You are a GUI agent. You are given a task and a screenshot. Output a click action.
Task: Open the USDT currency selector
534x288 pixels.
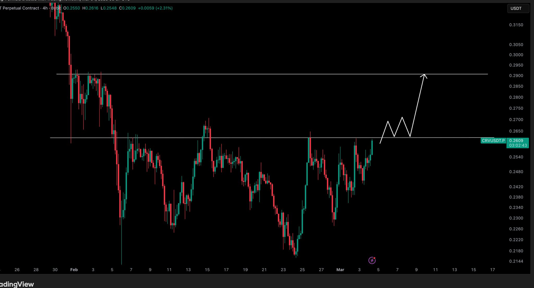coord(518,8)
